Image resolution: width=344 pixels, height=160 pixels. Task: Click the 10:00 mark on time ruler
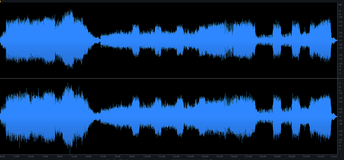pos(147,157)
